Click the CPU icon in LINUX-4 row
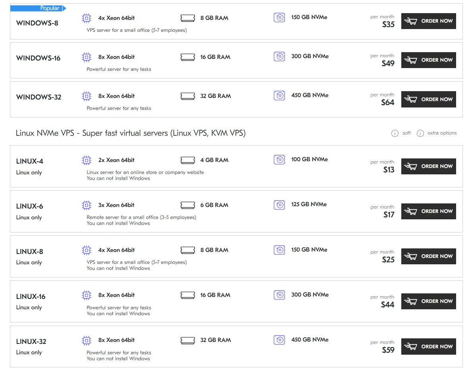The image size is (472, 371). point(86,160)
